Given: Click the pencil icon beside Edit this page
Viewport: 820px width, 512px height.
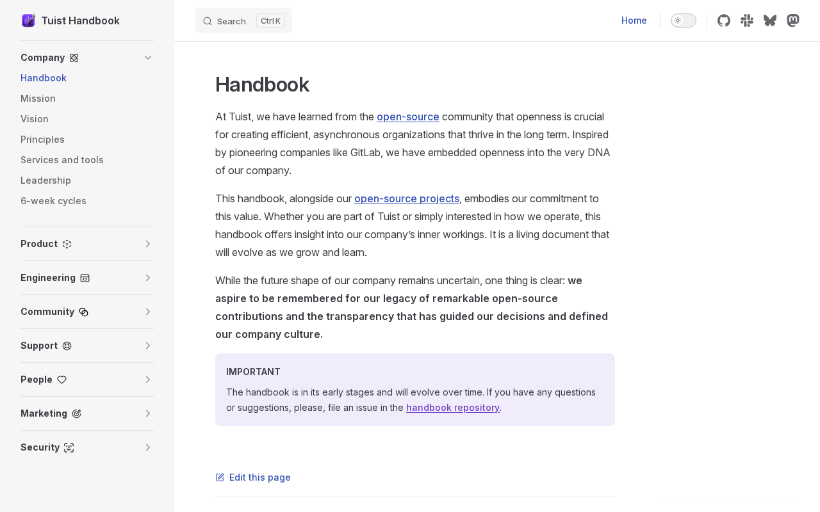Looking at the screenshot, I should coord(220,477).
